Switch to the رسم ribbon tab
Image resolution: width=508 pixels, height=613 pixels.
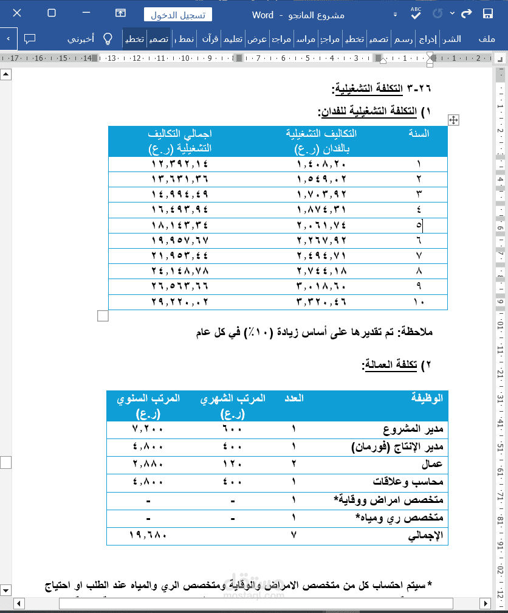click(x=403, y=39)
